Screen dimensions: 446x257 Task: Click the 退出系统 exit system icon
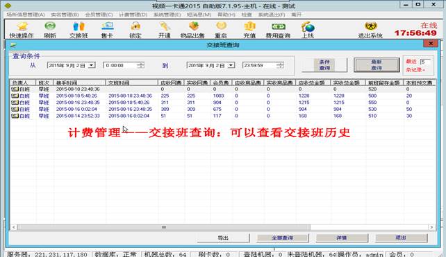tap(370, 30)
